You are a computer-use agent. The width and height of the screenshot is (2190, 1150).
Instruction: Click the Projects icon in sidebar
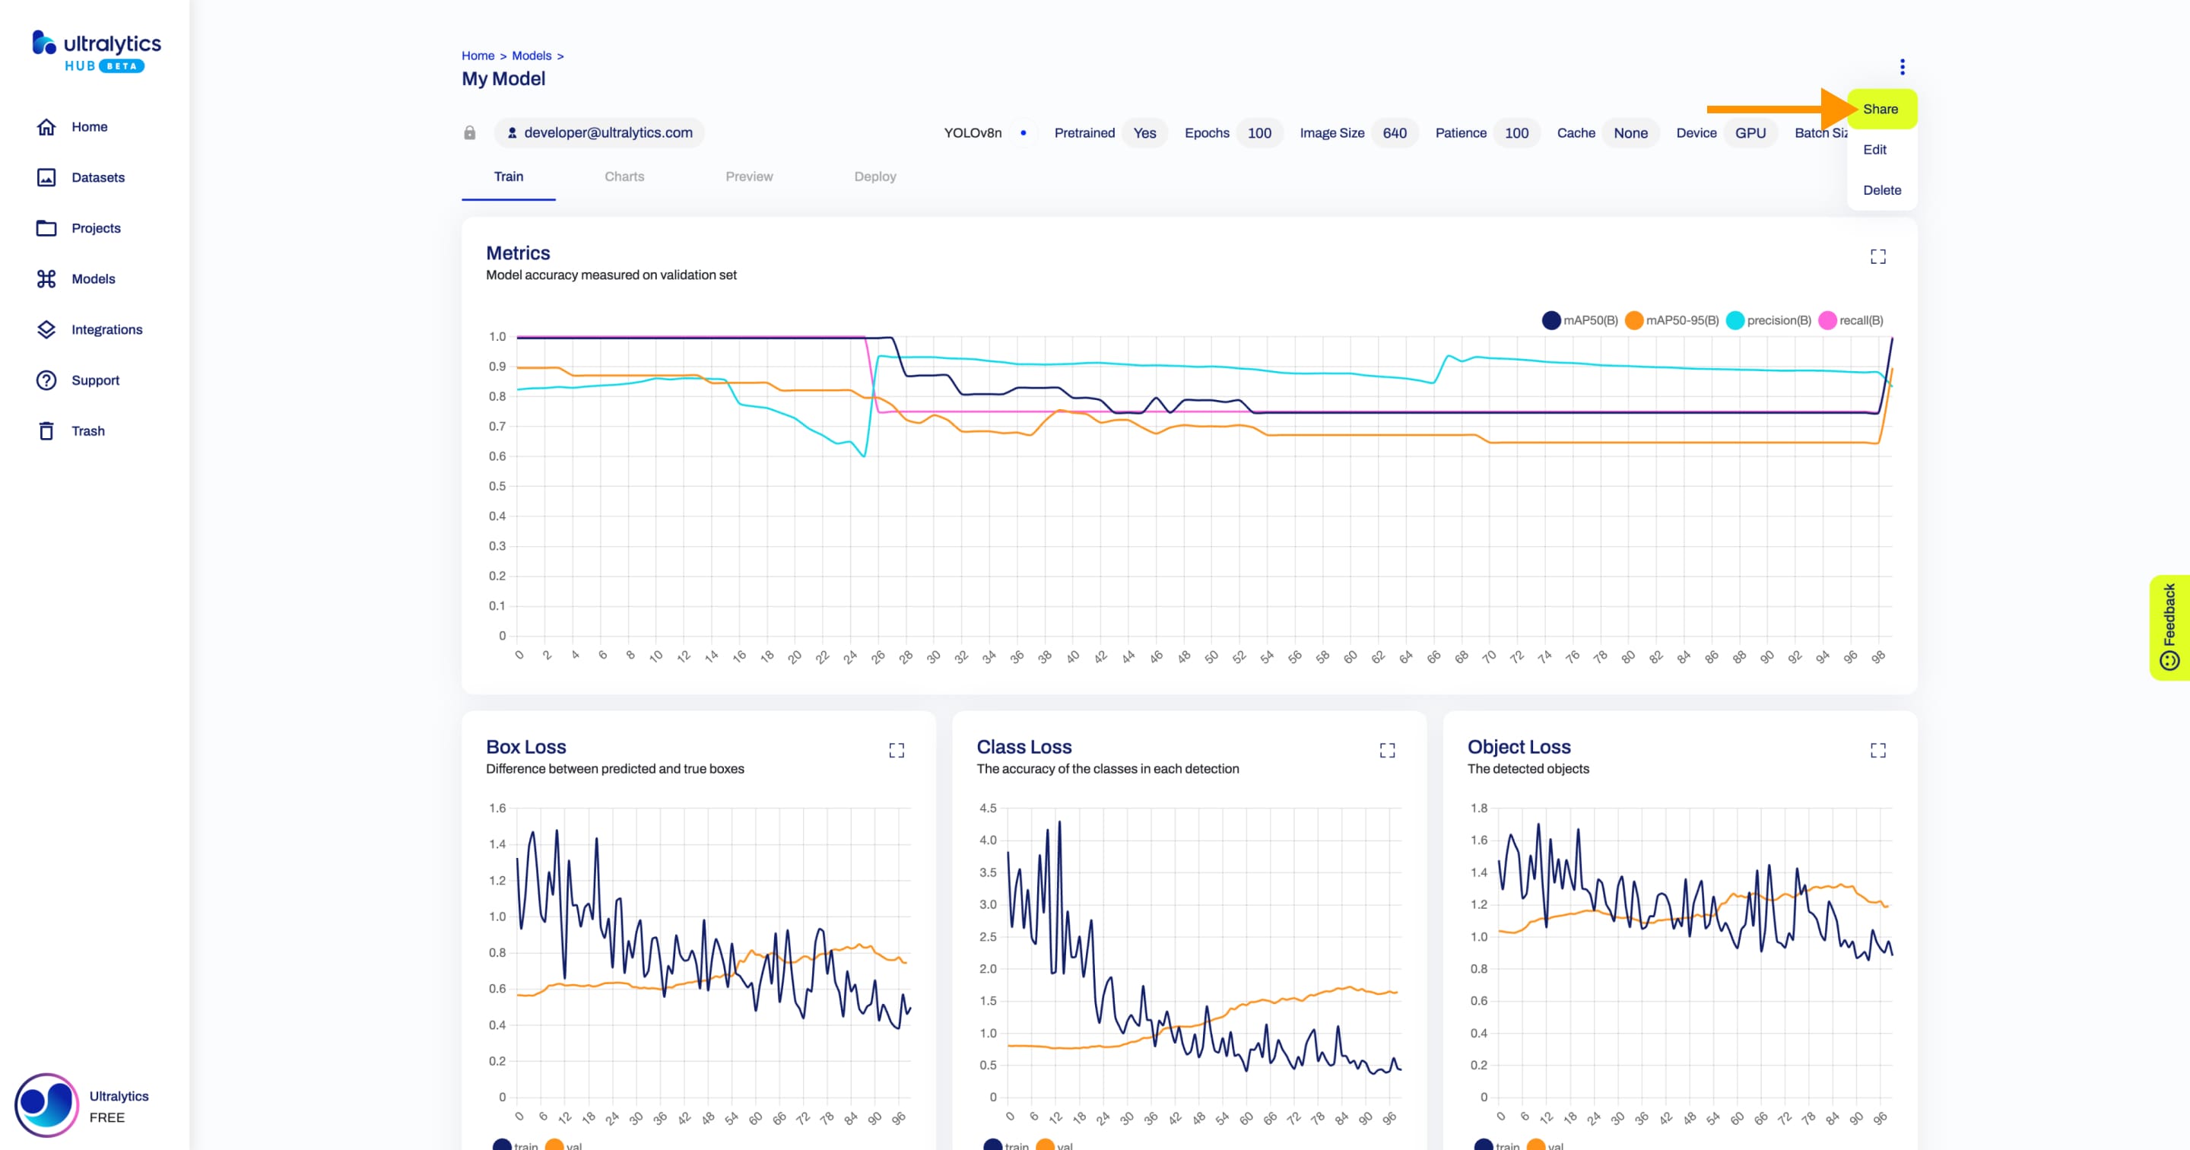point(45,227)
